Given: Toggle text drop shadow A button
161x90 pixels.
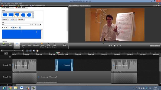Looking at the screenshot, I should tap(9, 27).
